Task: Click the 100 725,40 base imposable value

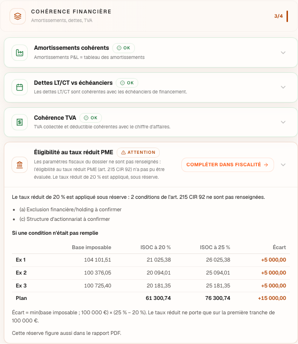Action: click(98, 286)
